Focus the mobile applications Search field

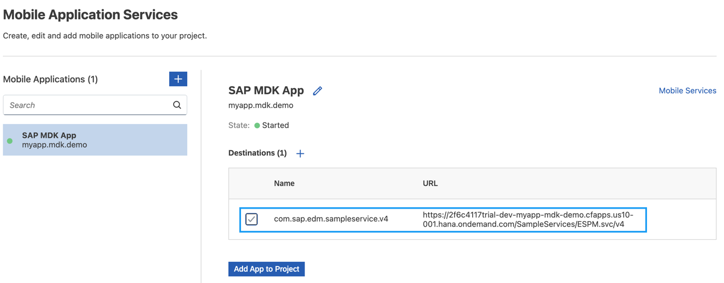[x=95, y=105]
